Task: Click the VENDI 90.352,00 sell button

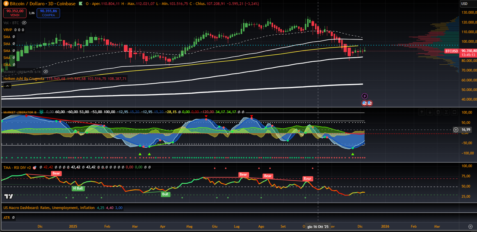Action: [x=15, y=13]
